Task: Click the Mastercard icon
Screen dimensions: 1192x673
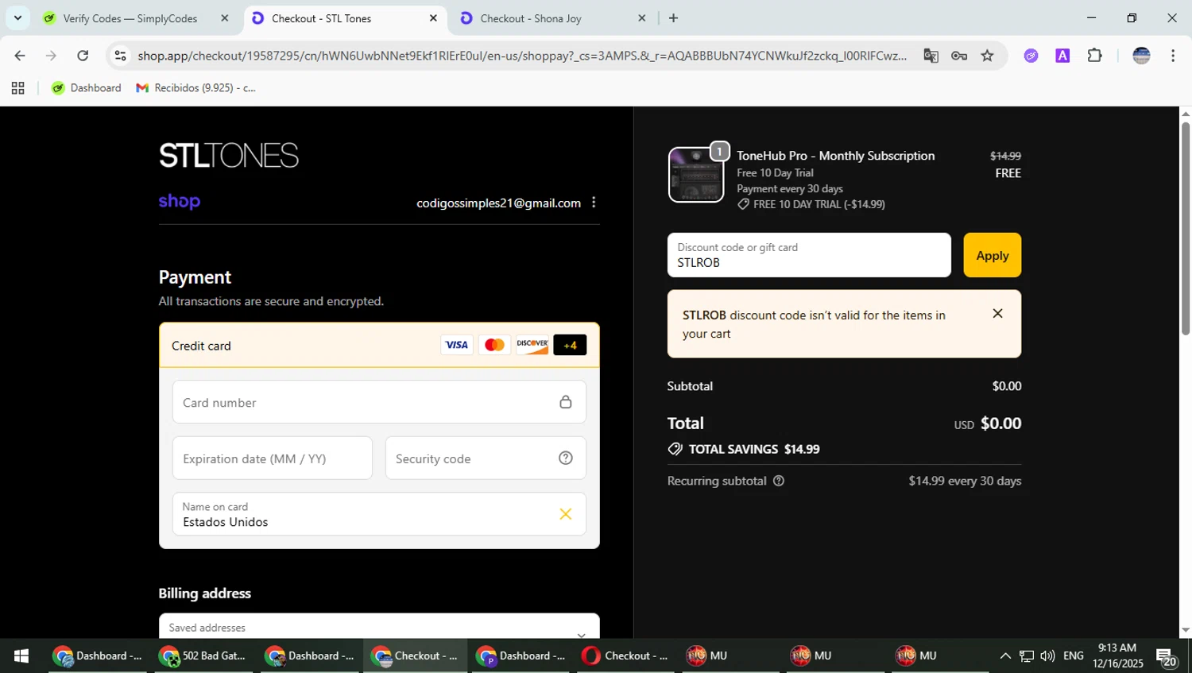Action: 494,345
